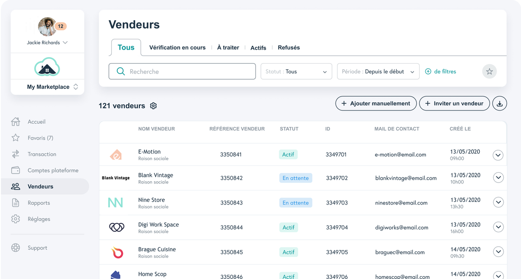The height and width of the screenshot is (279, 521).
Task: Go to Réglages settings in sidebar
Action: [x=38, y=219]
